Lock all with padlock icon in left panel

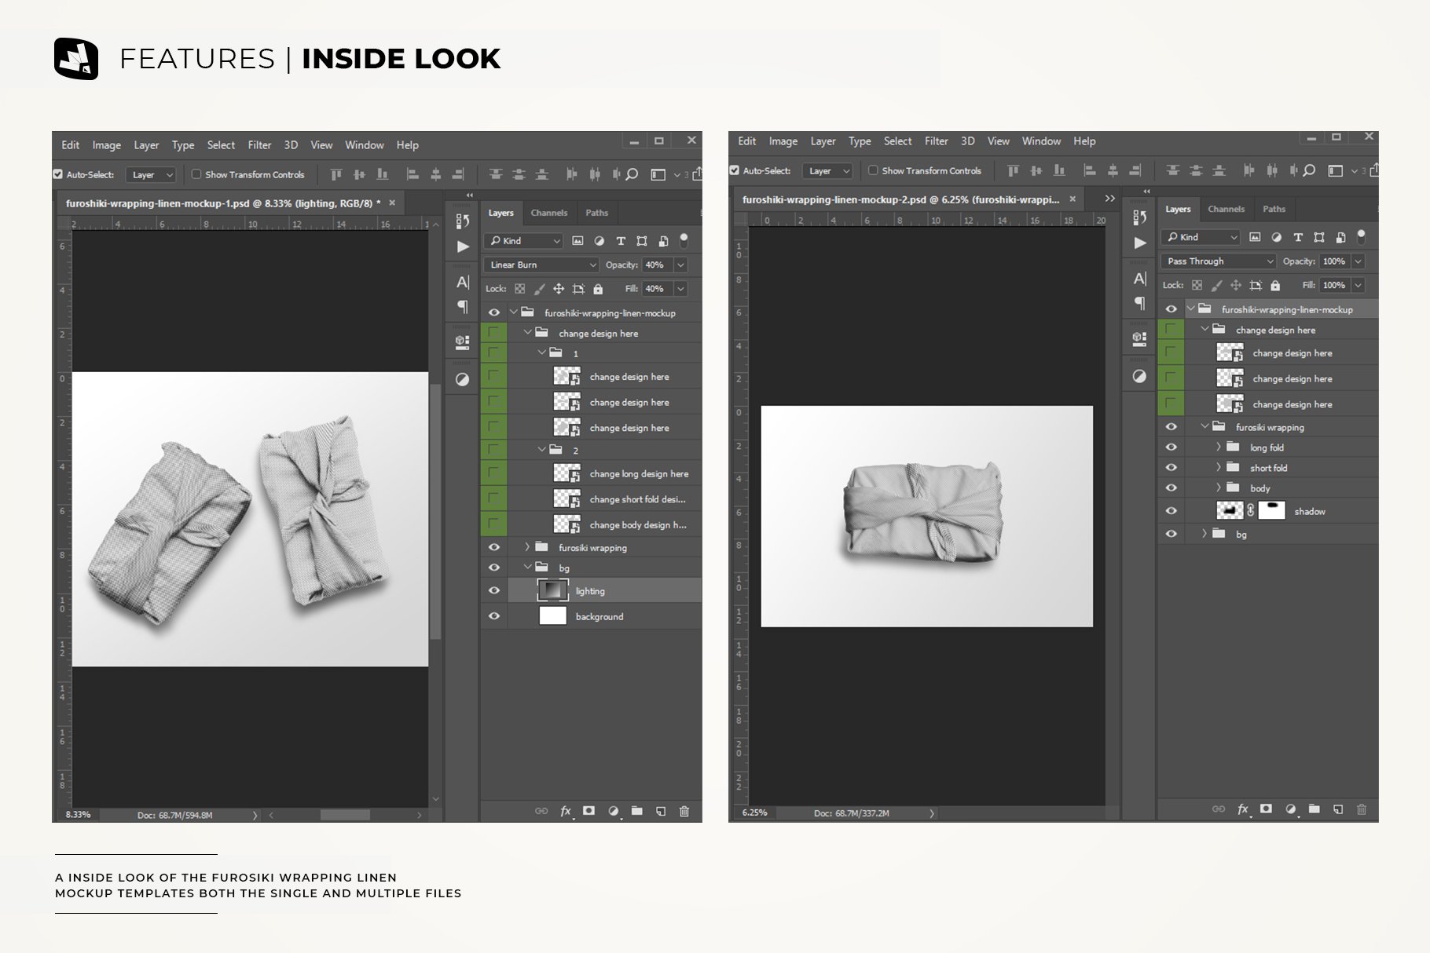tap(598, 289)
